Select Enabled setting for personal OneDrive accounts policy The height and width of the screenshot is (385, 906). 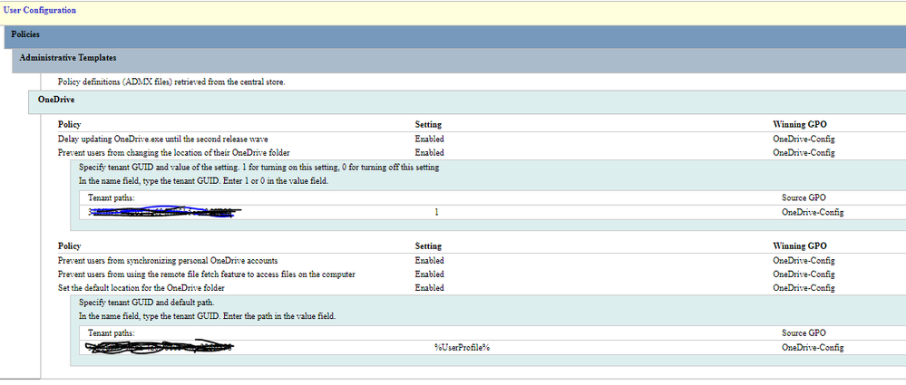[429, 261]
